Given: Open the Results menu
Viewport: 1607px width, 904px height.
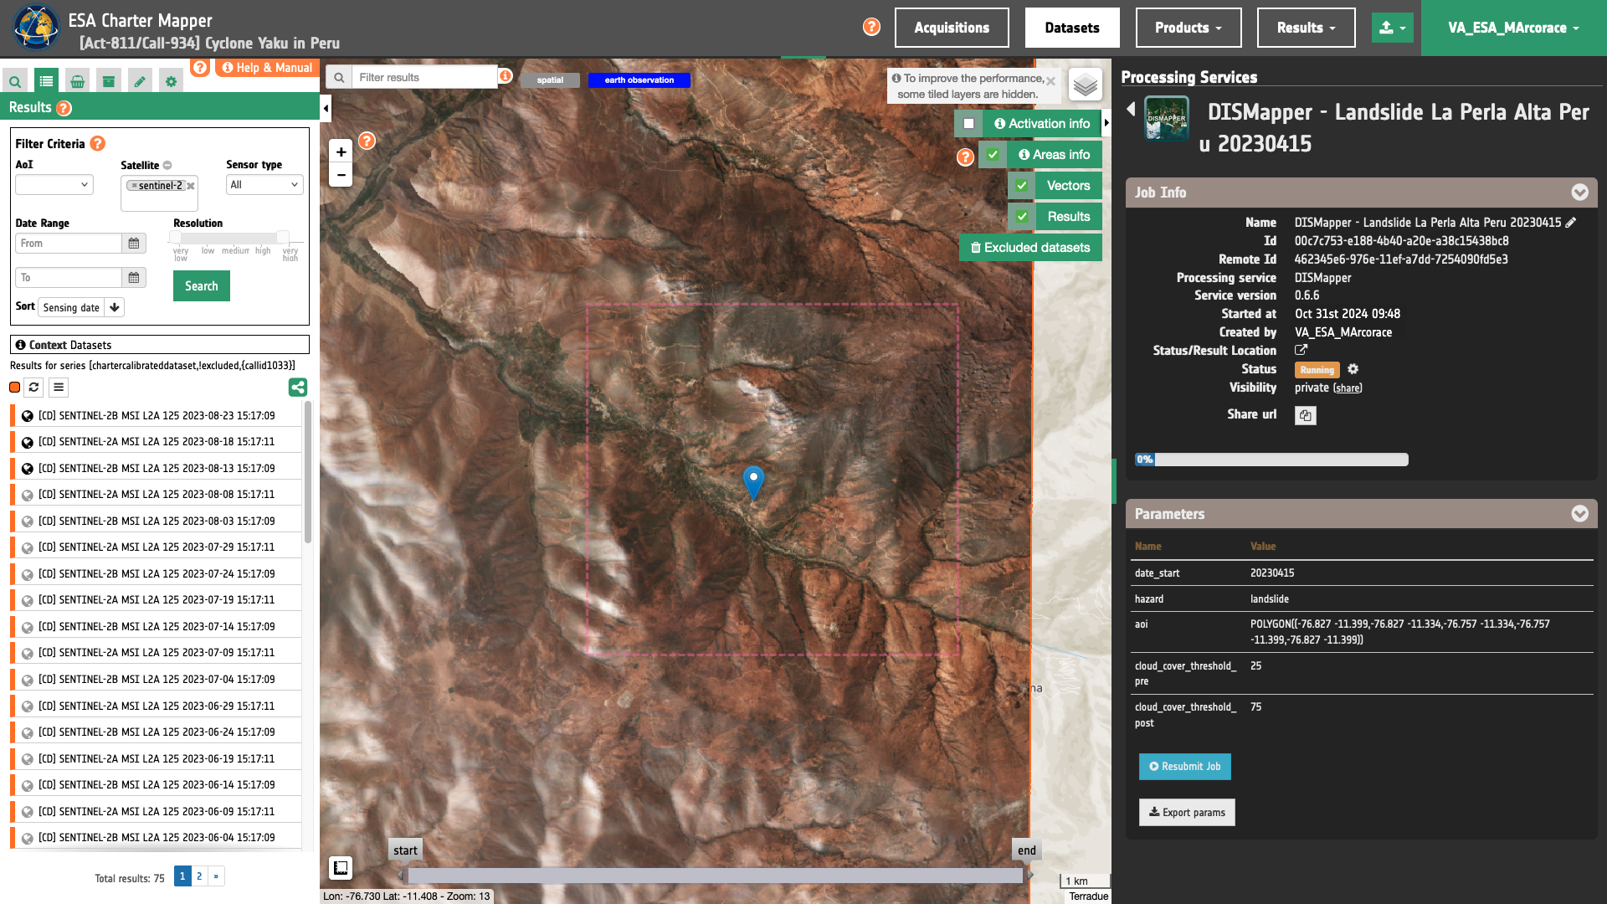Looking at the screenshot, I should coord(1306,28).
